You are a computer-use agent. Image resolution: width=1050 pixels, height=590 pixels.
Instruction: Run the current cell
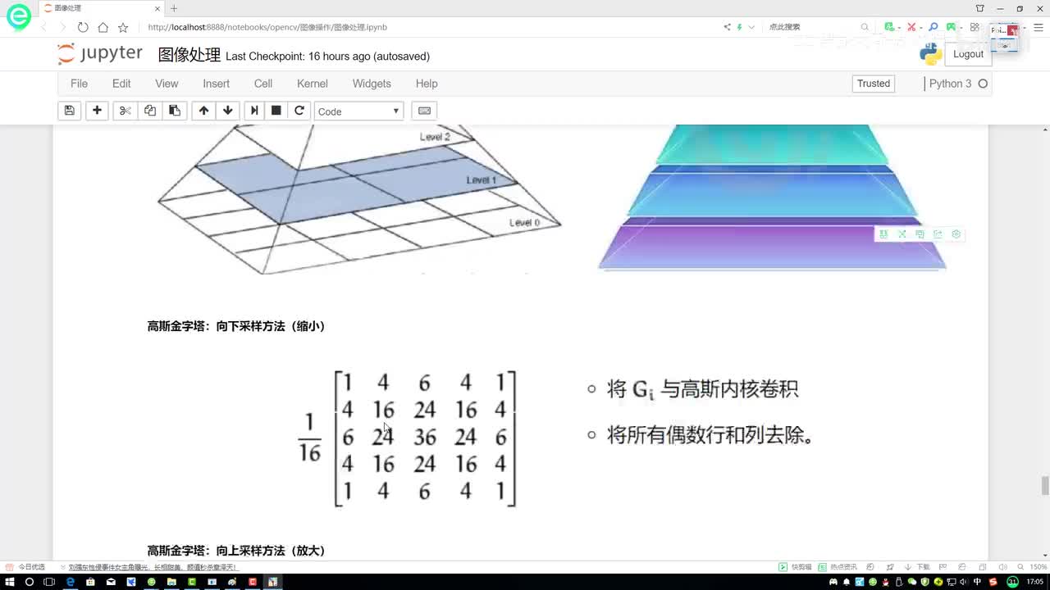click(x=254, y=111)
